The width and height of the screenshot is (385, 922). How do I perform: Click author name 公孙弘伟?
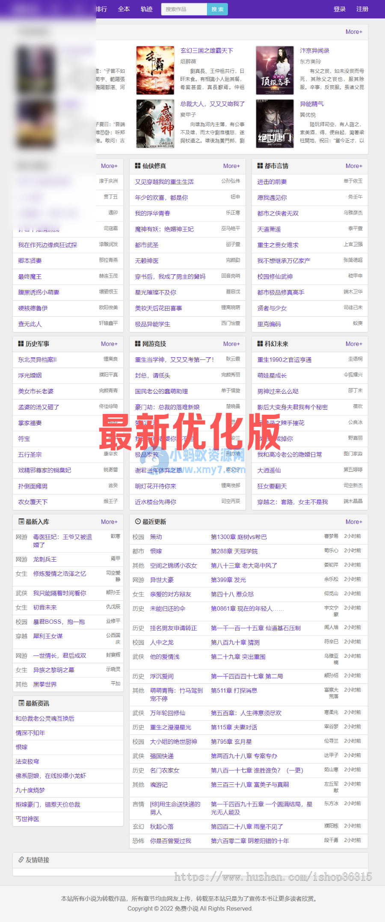pyautogui.click(x=231, y=181)
